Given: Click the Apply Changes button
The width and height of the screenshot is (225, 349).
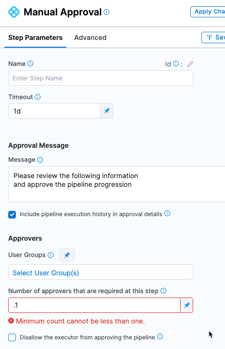Looking at the screenshot, I should tap(208, 12).
